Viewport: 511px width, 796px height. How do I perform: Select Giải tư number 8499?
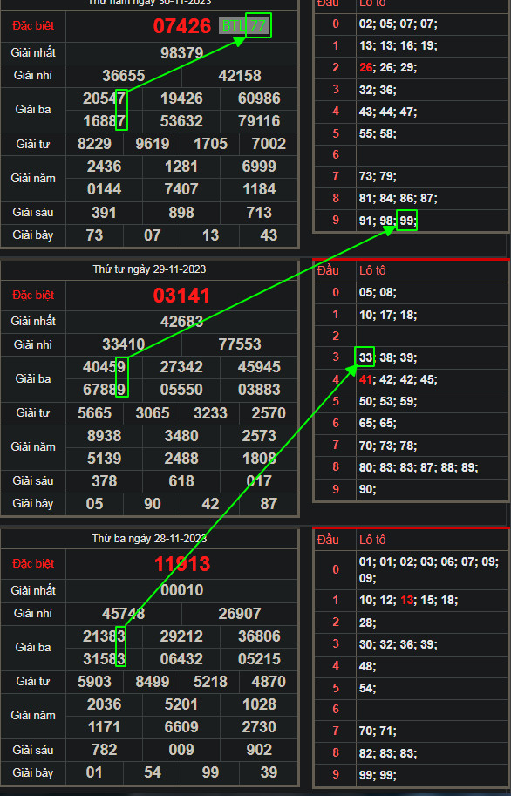click(x=153, y=682)
